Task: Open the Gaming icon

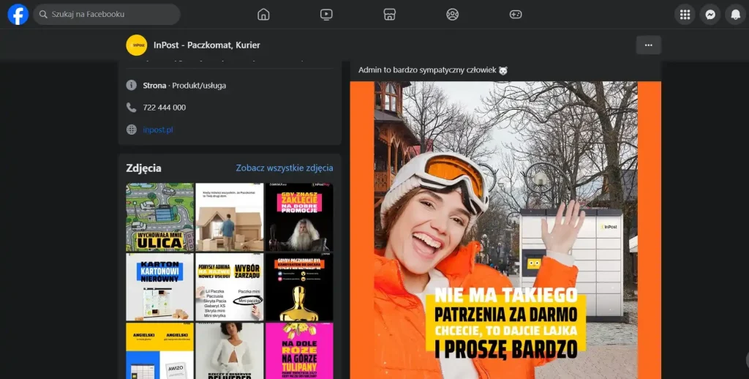Action: pos(516,15)
